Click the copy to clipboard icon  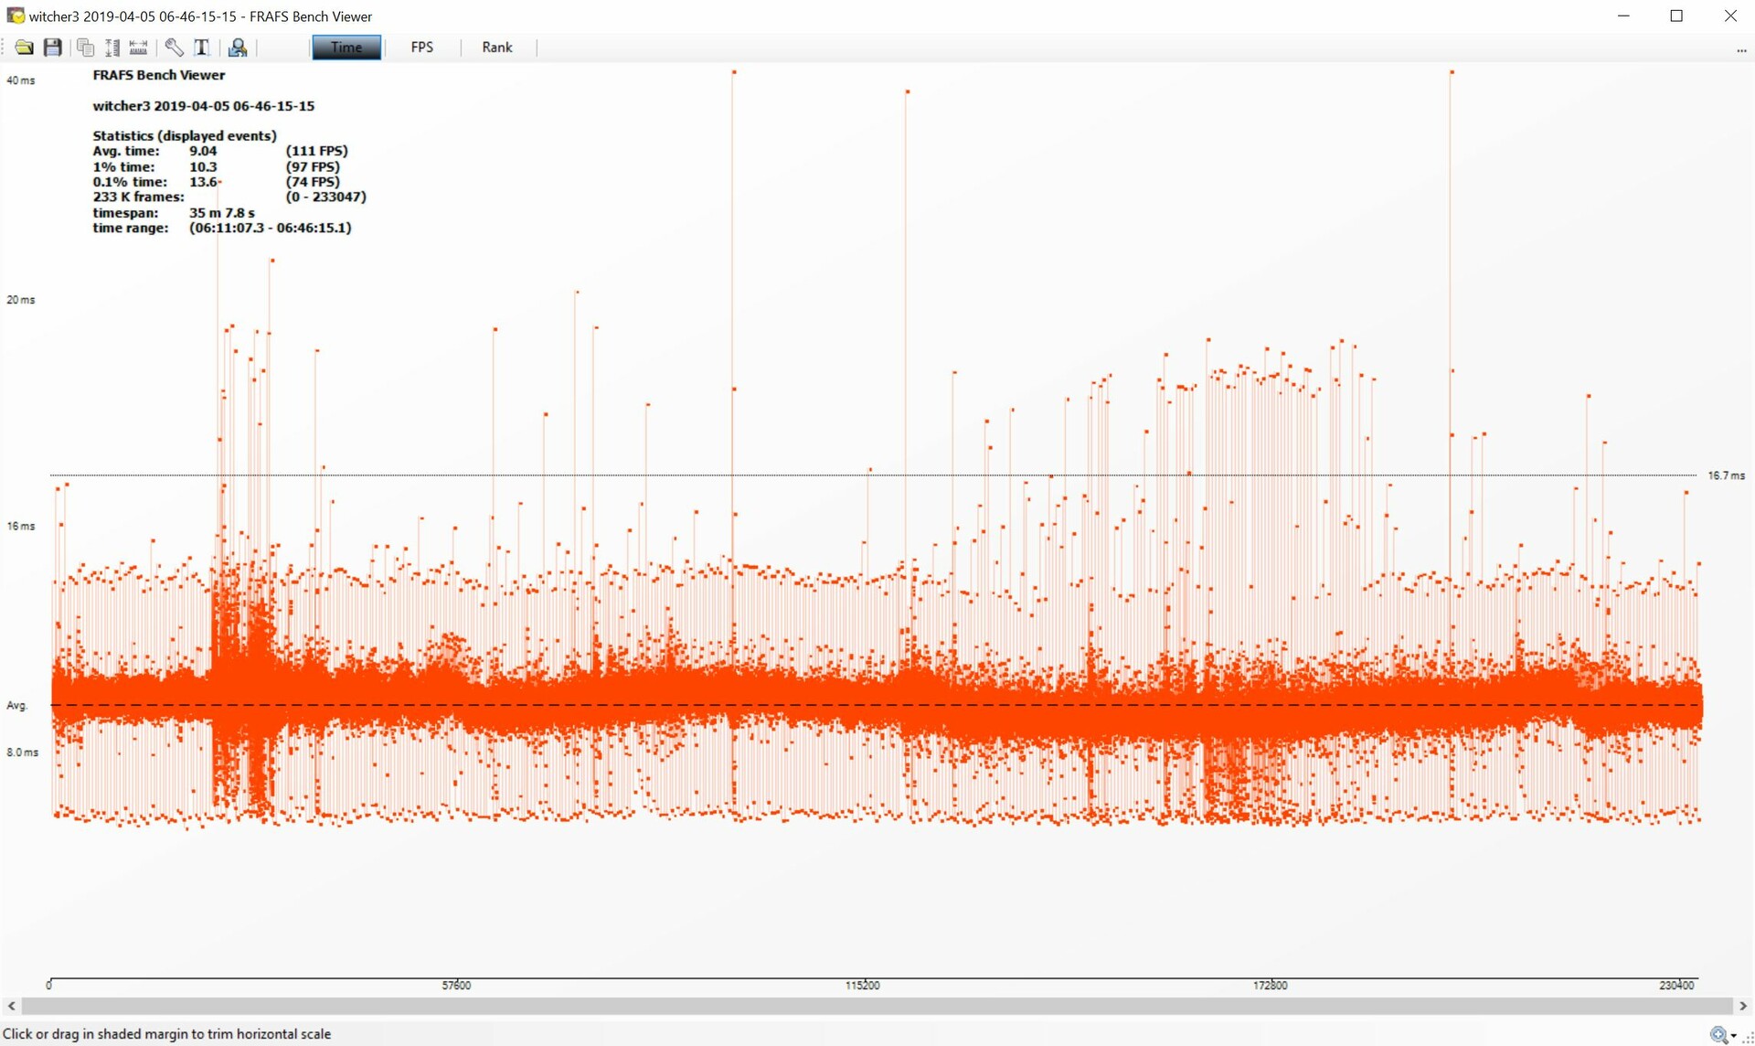[x=85, y=48]
